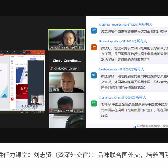Click Gloria-Jiayi Wang sender name
Viewport: 168px width, 168px height.
[116, 41]
